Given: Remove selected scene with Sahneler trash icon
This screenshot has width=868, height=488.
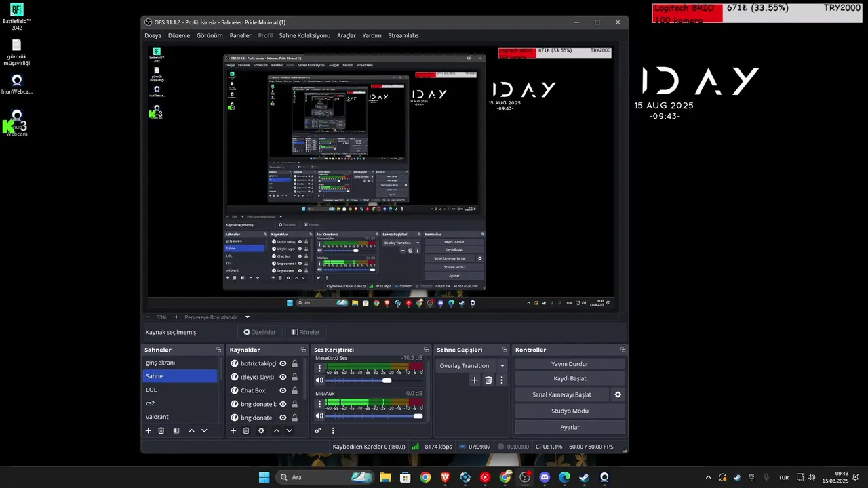Looking at the screenshot, I should pyautogui.click(x=161, y=430).
